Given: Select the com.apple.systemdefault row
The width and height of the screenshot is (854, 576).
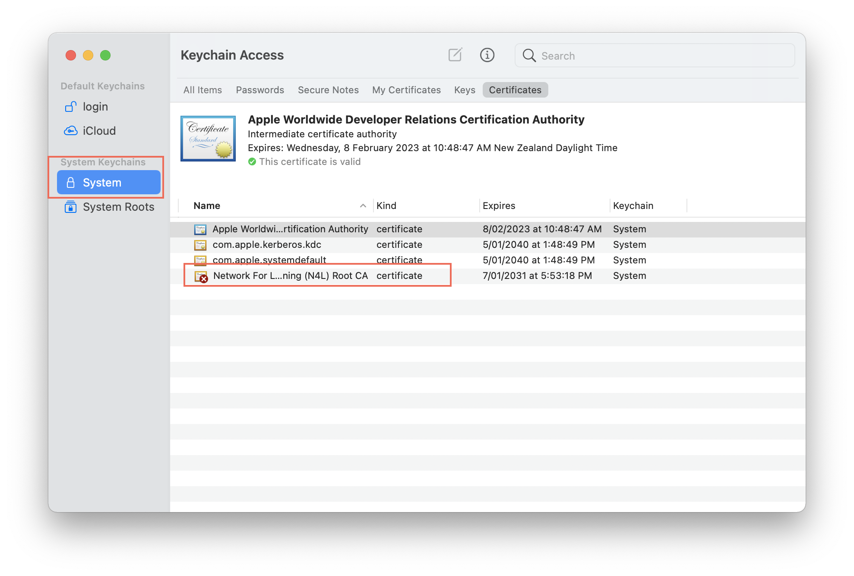Looking at the screenshot, I should click(x=488, y=260).
